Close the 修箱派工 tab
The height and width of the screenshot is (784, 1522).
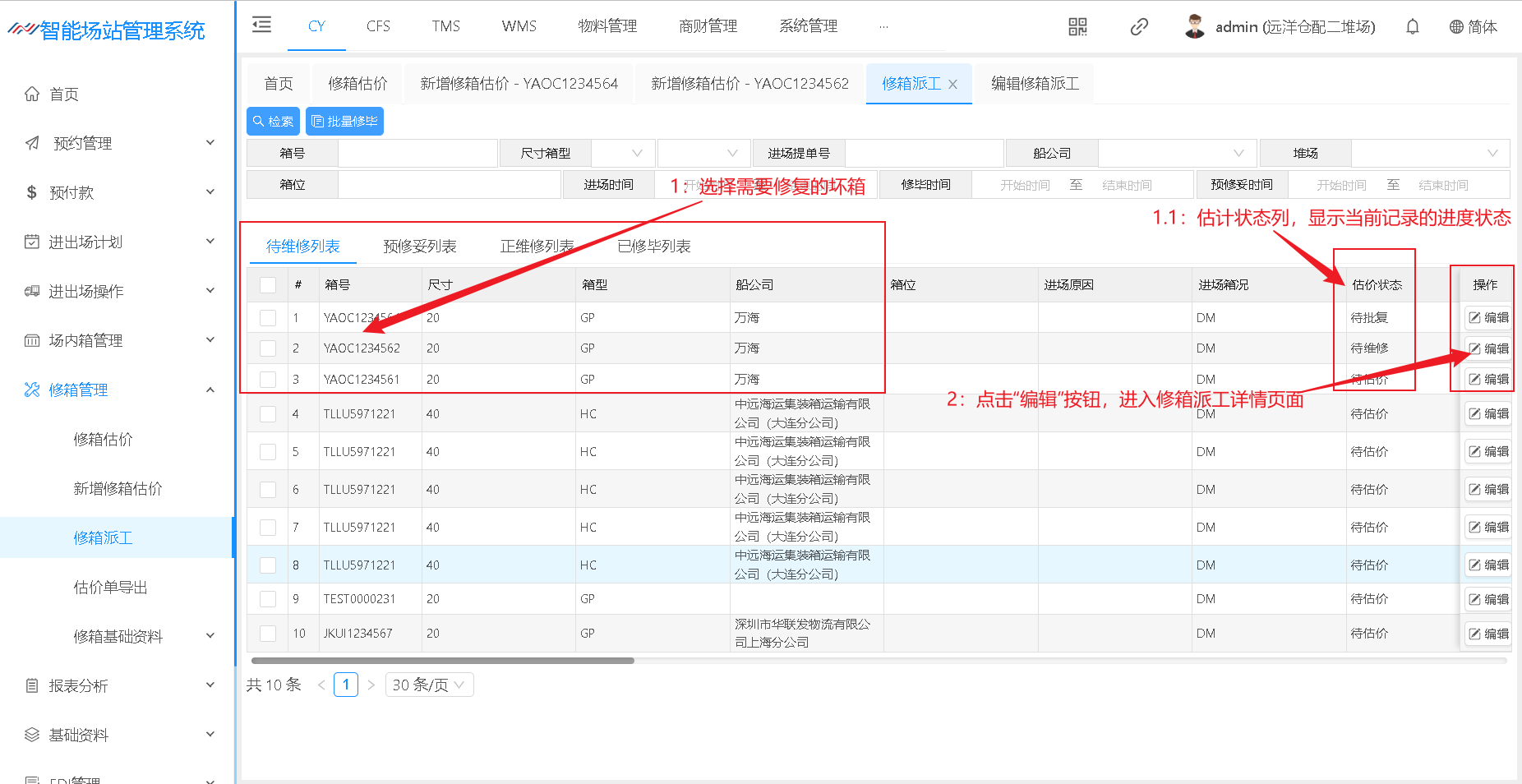tap(952, 85)
